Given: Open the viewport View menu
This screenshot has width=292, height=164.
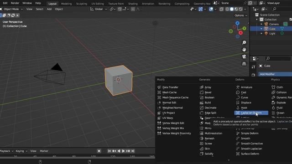Looking at the screenshot, I should click(29, 9).
